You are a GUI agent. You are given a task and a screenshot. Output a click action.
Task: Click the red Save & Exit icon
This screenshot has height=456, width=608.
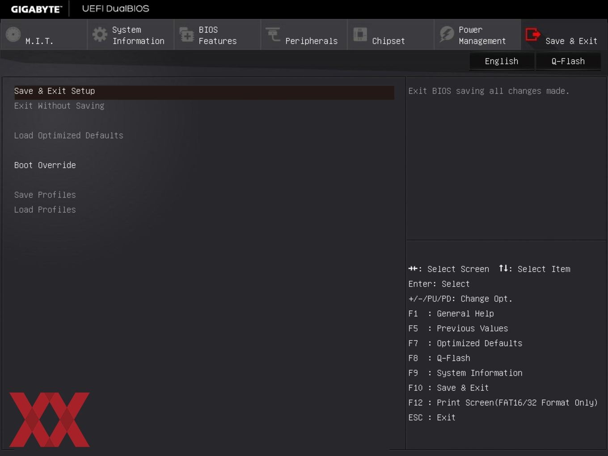pos(533,34)
